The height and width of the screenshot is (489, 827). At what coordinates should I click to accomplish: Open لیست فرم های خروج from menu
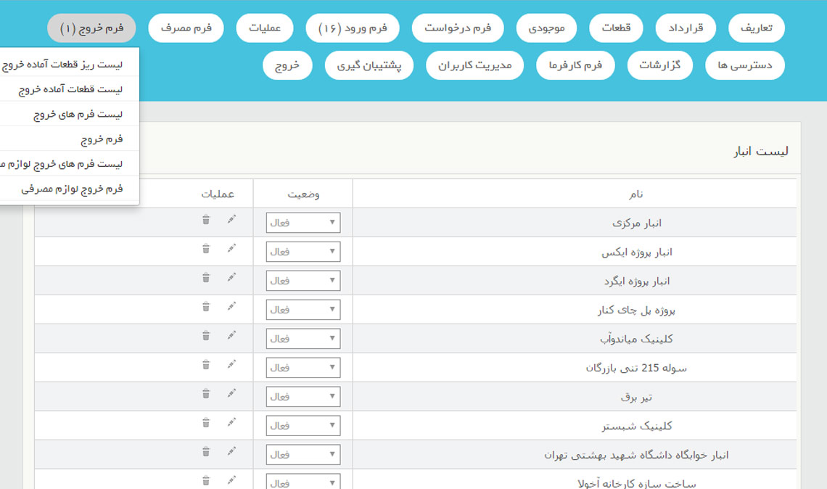pyautogui.click(x=69, y=114)
